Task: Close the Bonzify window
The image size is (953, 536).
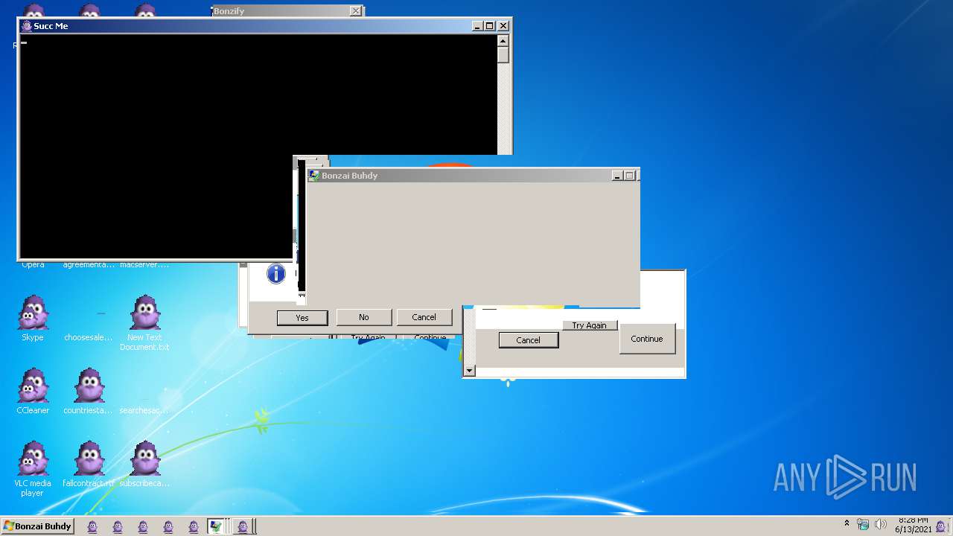Action: [356, 11]
